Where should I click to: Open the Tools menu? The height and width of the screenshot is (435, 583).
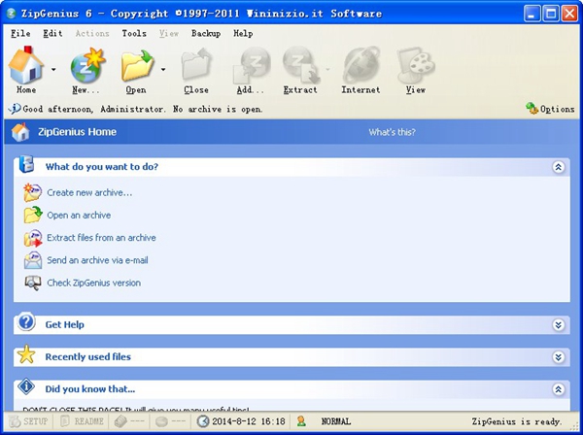(134, 33)
